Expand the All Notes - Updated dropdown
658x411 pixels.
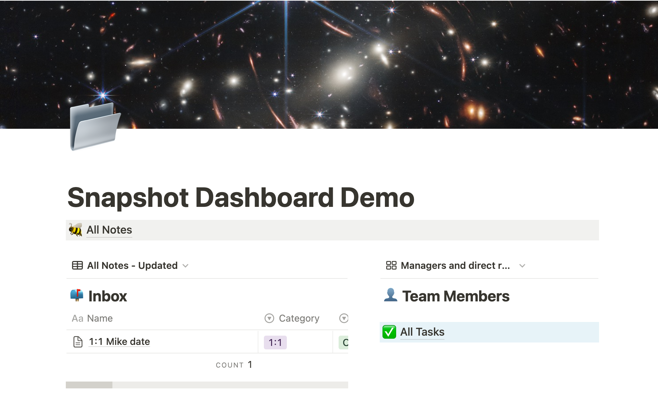point(186,266)
